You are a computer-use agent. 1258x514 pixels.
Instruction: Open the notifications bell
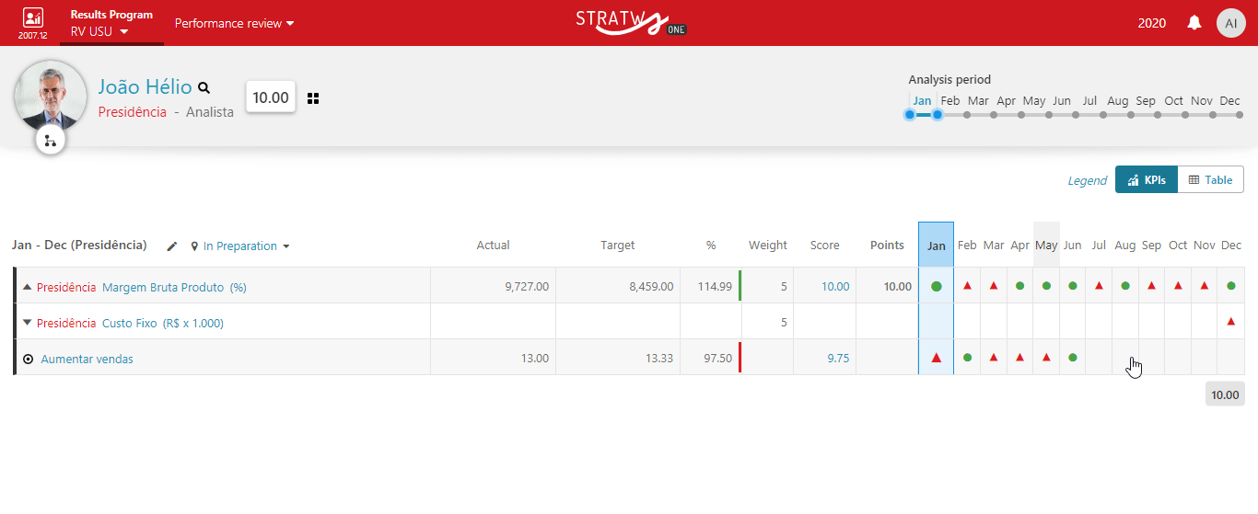coord(1194,23)
